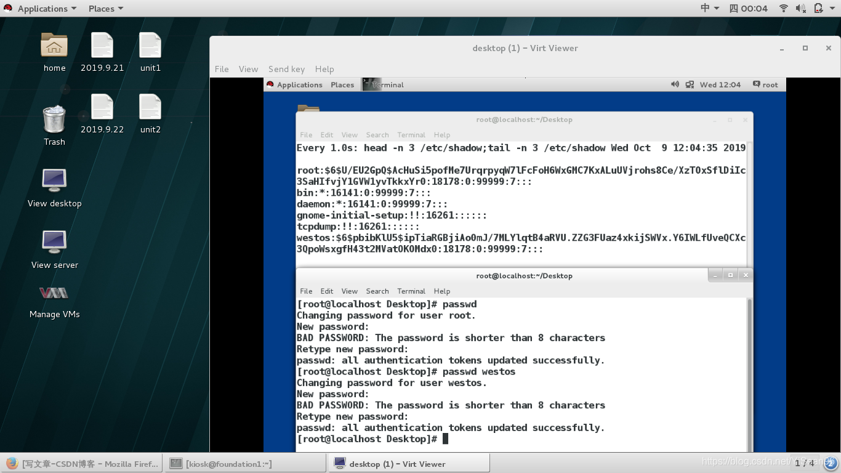Screen dimensions: 841x473
Task: Open File menu in upper watch terminal
Action: 306,135
